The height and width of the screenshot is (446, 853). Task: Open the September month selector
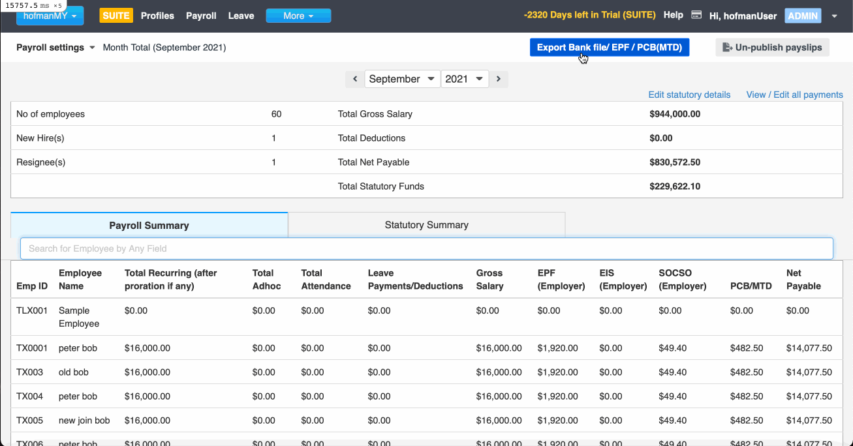point(403,79)
